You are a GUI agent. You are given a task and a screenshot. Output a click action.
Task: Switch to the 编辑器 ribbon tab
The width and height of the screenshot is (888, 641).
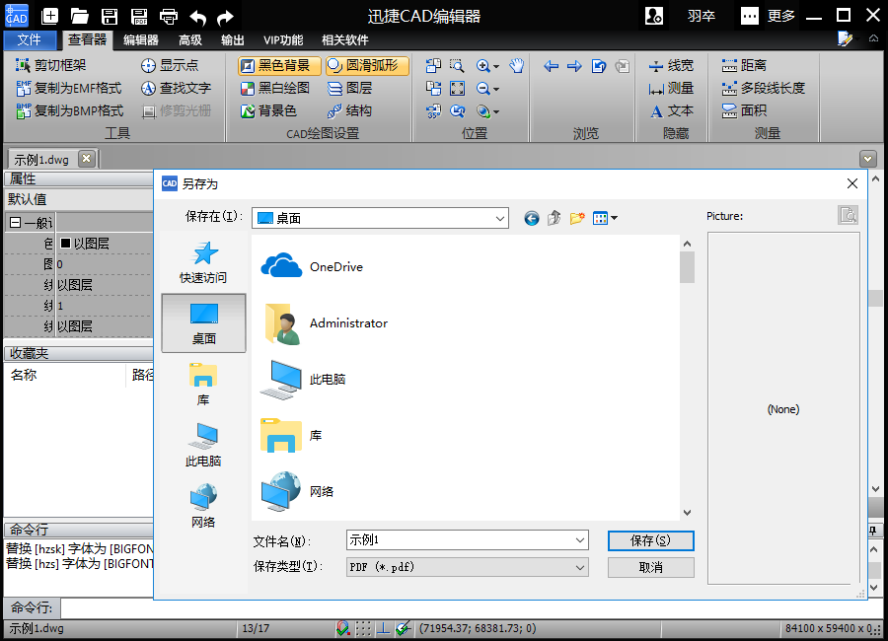click(x=141, y=40)
